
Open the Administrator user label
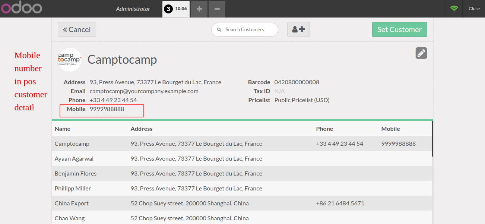[133, 9]
